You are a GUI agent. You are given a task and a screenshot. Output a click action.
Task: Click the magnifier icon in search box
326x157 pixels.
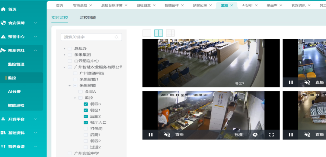(117, 37)
